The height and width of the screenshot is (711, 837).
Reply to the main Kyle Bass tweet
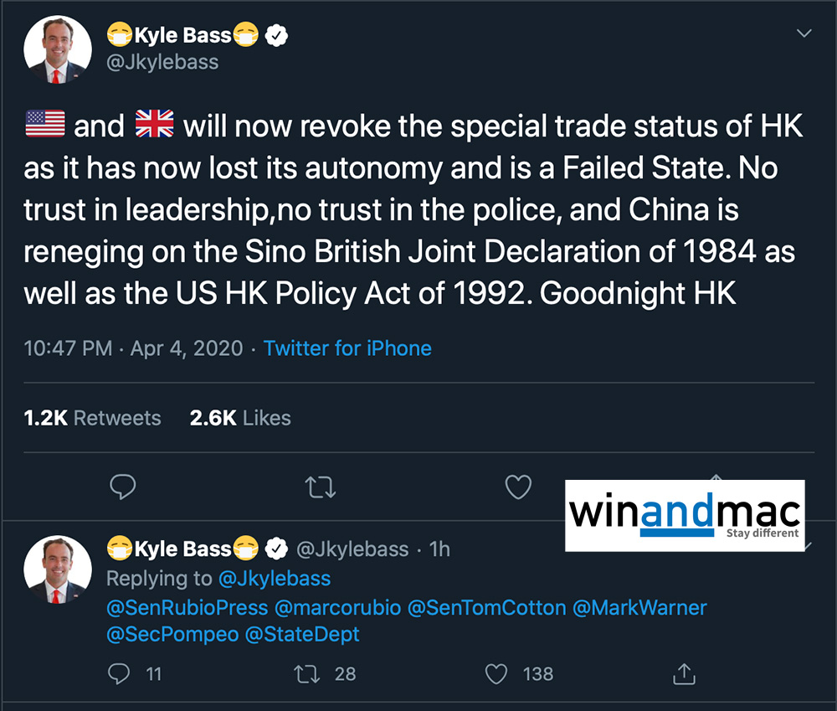coord(122,487)
